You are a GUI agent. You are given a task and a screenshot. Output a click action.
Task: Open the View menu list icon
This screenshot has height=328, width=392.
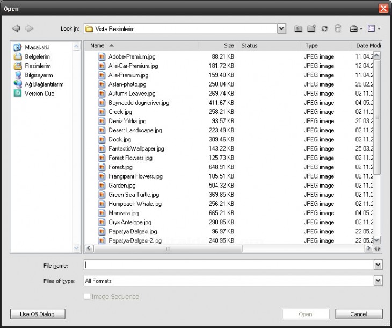tap(371, 28)
